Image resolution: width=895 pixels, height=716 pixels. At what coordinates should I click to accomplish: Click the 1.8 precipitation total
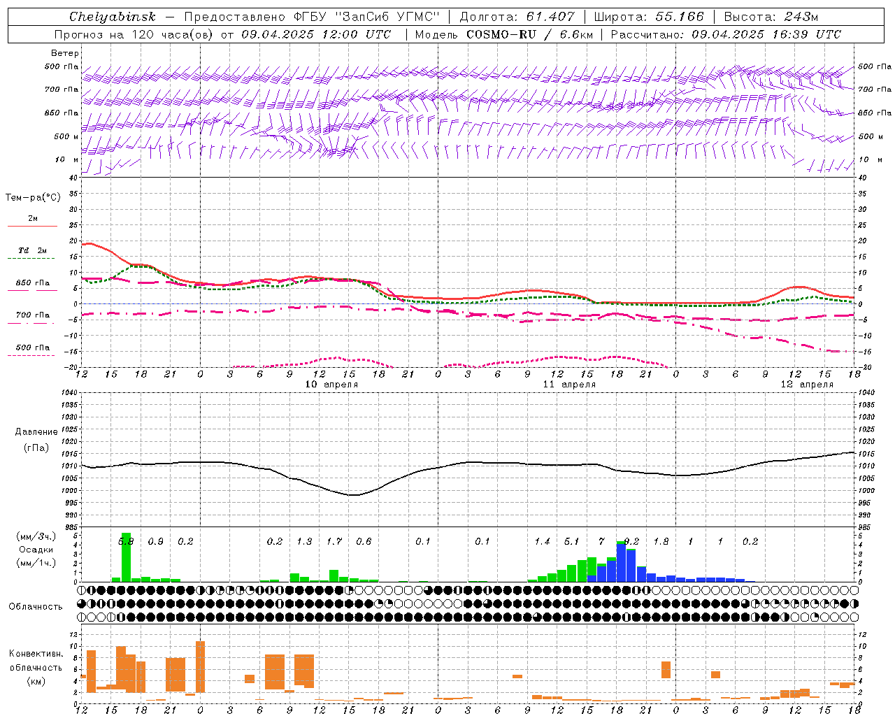(661, 542)
